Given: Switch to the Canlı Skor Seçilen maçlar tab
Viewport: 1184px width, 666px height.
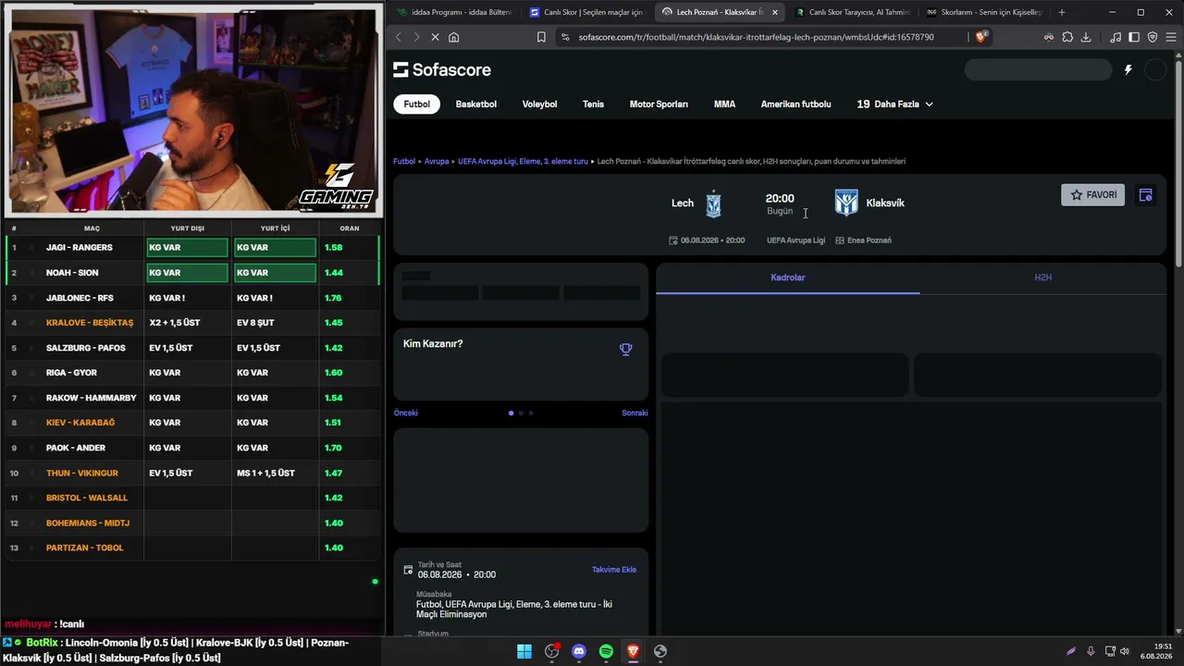Looking at the screenshot, I should point(586,13).
